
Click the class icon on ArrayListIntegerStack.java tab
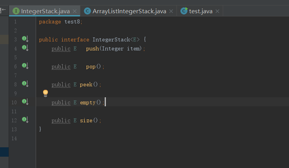pyautogui.click(x=87, y=11)
